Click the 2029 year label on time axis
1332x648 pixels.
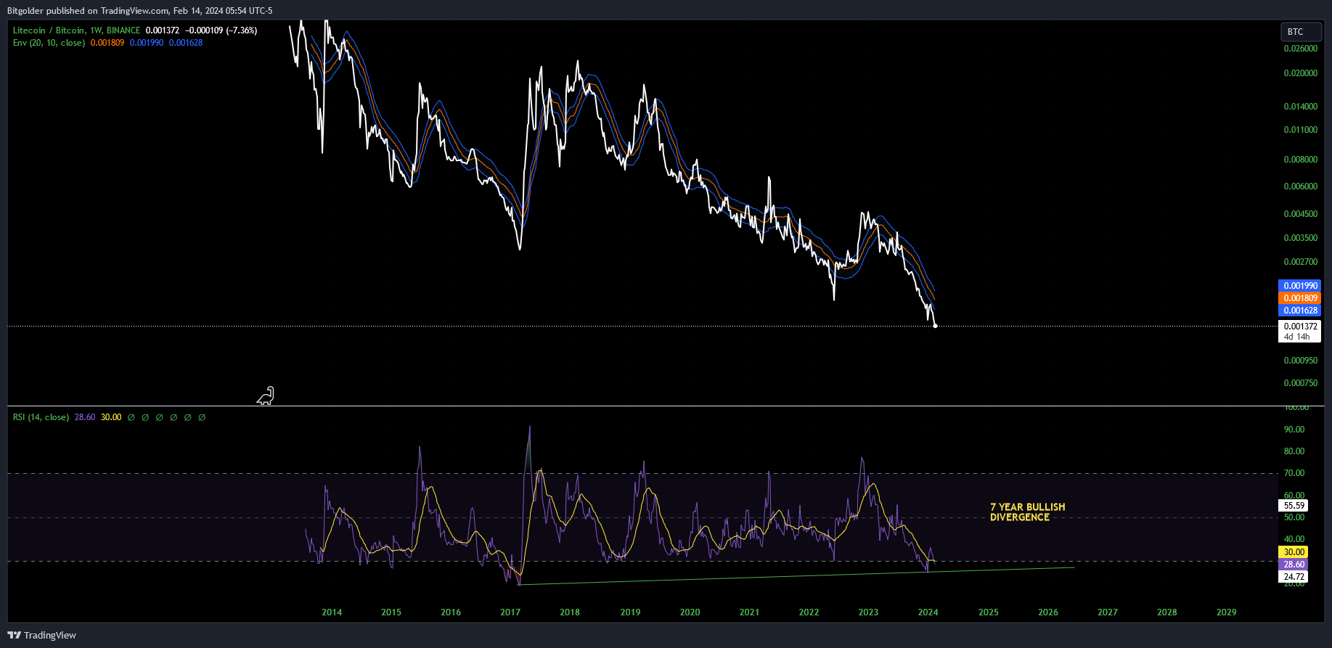coord(1226,612)
